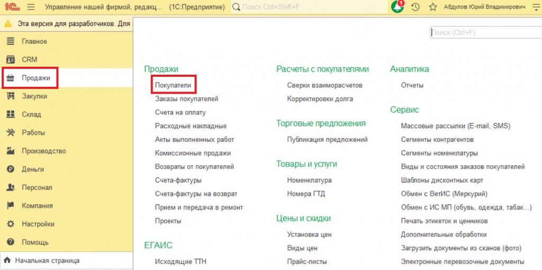Open Исходящие ТТН under ЕГАИС
This screenshot has height=270, width=542.
pos(180,262)
